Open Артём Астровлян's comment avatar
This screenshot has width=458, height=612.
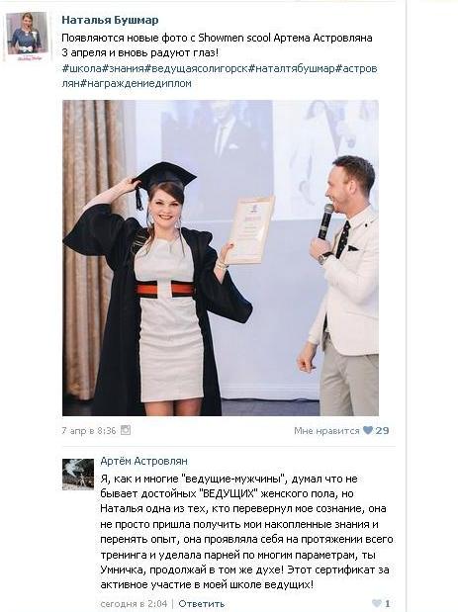pyautogui.click(x=78, y=474)
